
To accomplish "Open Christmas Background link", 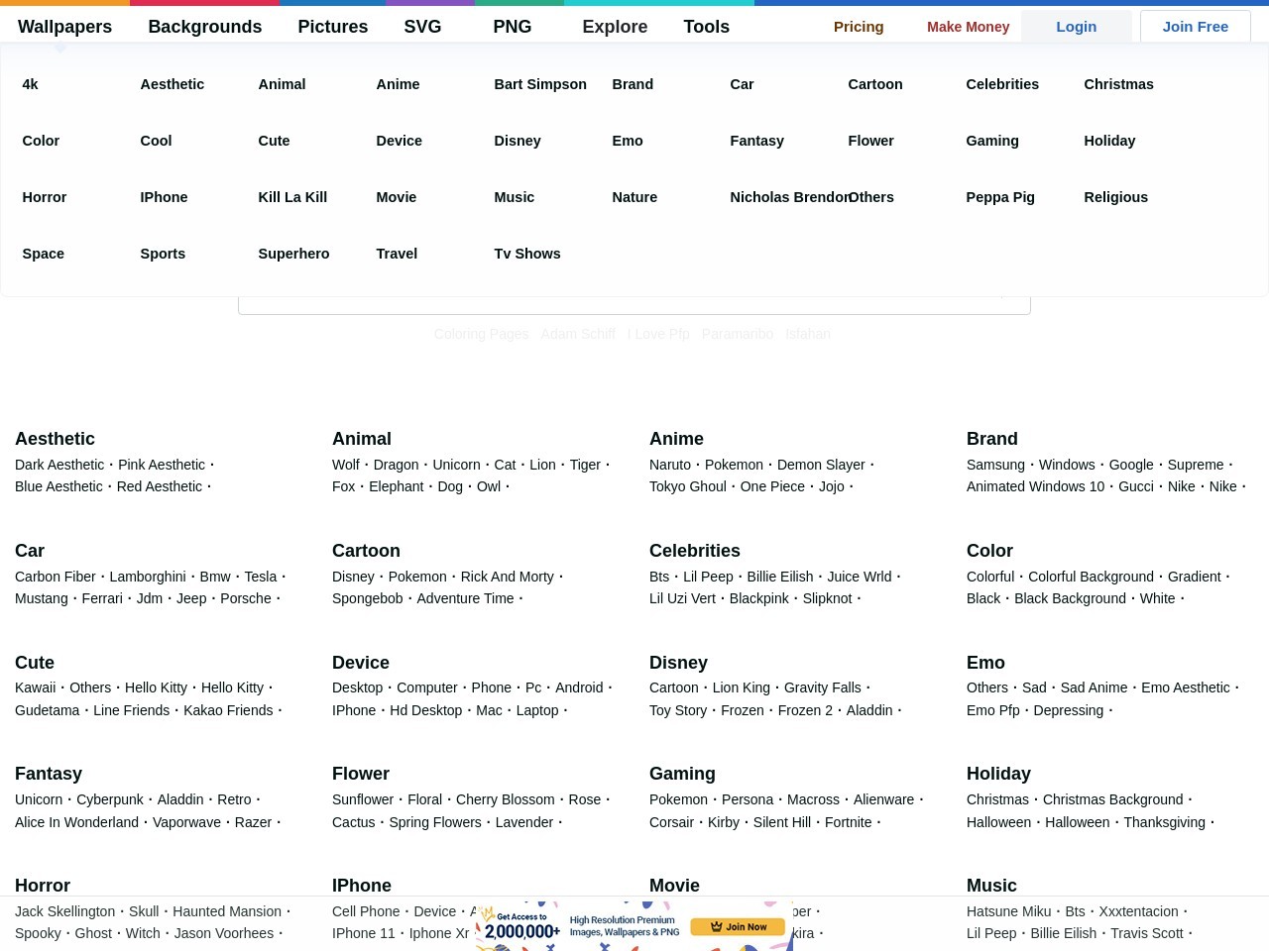I will [1112, 799].
